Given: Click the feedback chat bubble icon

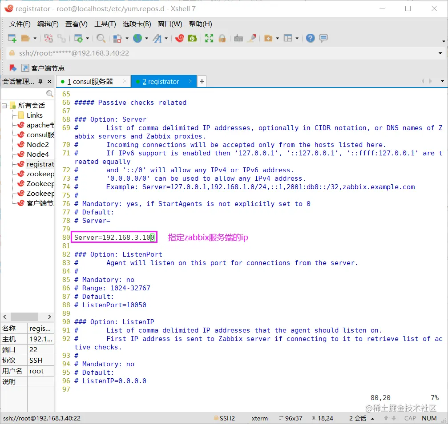Looking at the screenshot, I should pos(323,38).
